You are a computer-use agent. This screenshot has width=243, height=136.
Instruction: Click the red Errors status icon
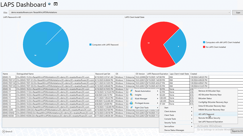4,131
